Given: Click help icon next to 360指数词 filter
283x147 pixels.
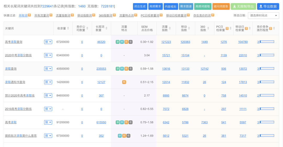Looking at the screenshot, I should [x=114, y=15].
